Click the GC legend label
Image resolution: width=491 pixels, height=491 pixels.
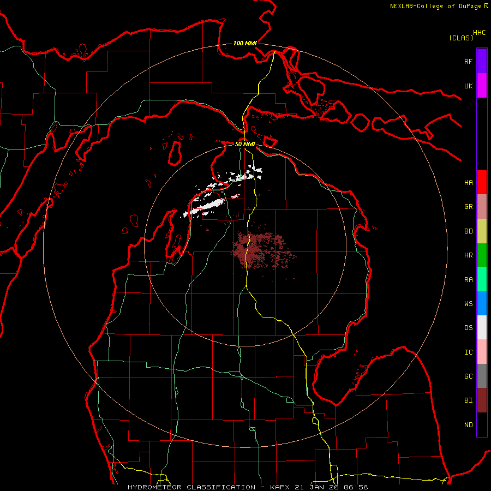[x=468, y=376]
